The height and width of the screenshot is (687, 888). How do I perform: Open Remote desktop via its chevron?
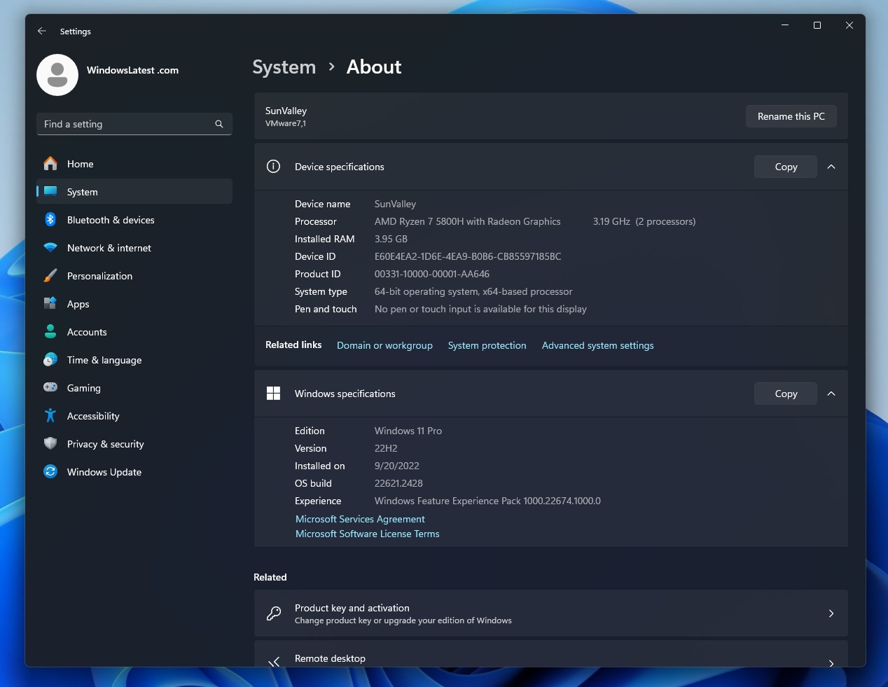click(x=831, y=662)
